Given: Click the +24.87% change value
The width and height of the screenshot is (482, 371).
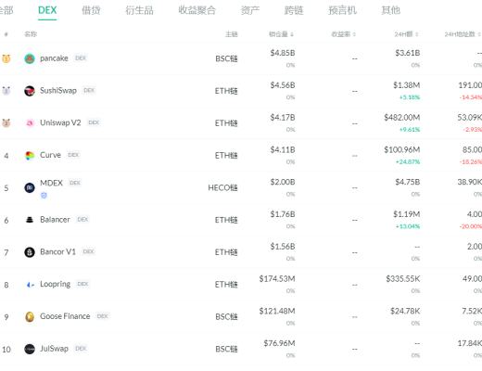Looking at the screenshot, I should [408, 162].
